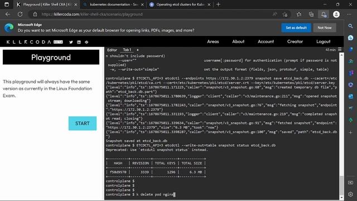Image resolution: width=357 pixels, height=201 pixels.
Task: Open Killercoda Twitter icon
Action: click(x=71, y=42)
